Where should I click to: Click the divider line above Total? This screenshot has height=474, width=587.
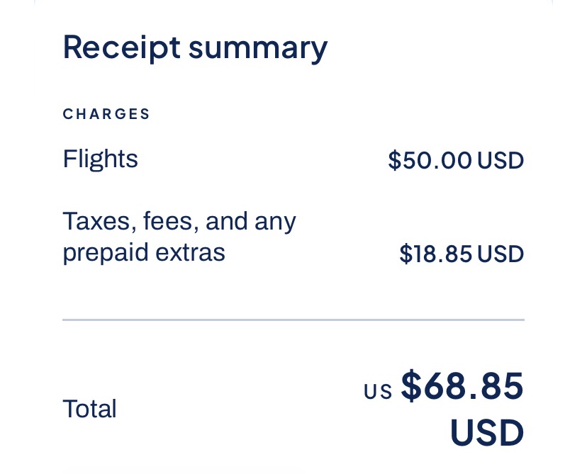click(x=293, y=320)
